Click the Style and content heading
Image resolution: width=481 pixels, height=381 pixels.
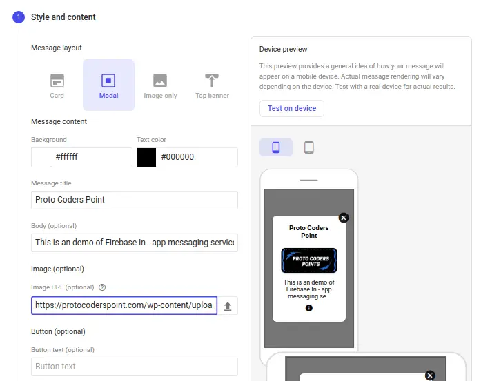[63, 17]
